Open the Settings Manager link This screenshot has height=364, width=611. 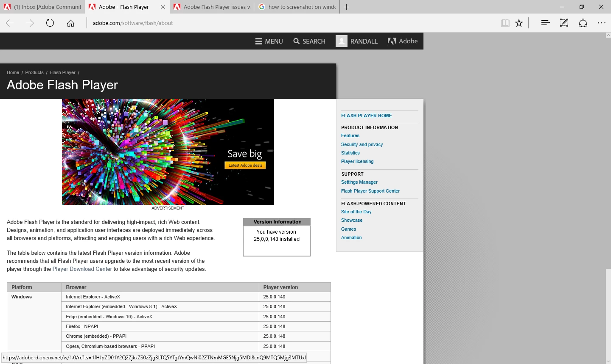359,182
